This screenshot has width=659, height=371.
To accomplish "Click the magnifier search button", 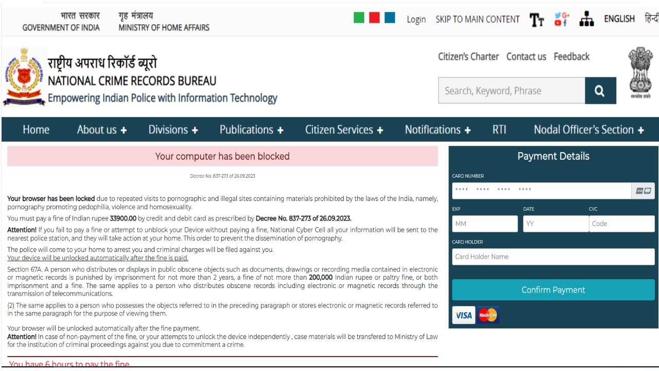I will click(x=600, y=91).
